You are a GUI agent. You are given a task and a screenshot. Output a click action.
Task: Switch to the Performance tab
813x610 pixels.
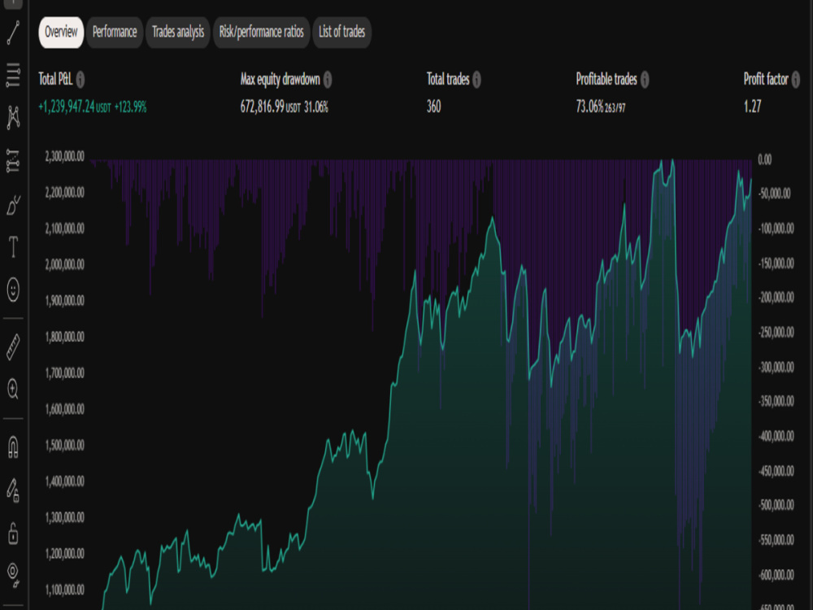(x=114, y=33)
